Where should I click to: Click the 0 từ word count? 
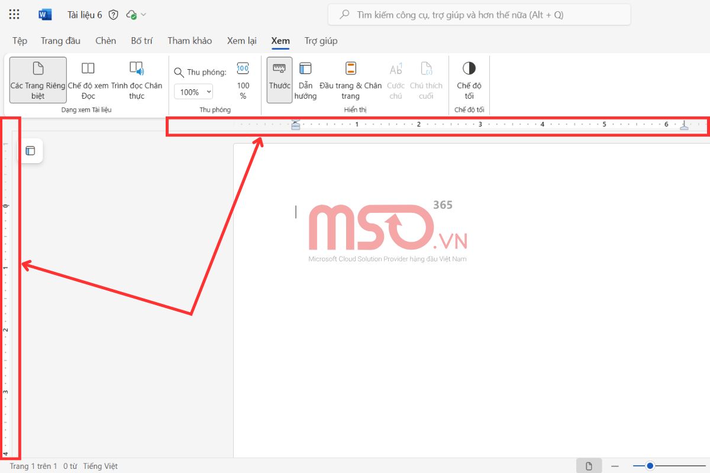point(70,466)
